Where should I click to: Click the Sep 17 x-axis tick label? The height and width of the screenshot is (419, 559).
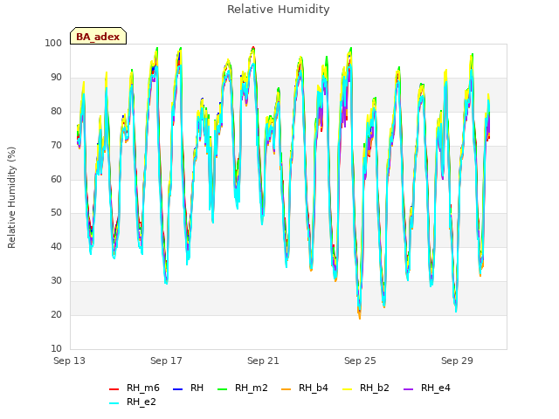[166, 361]
